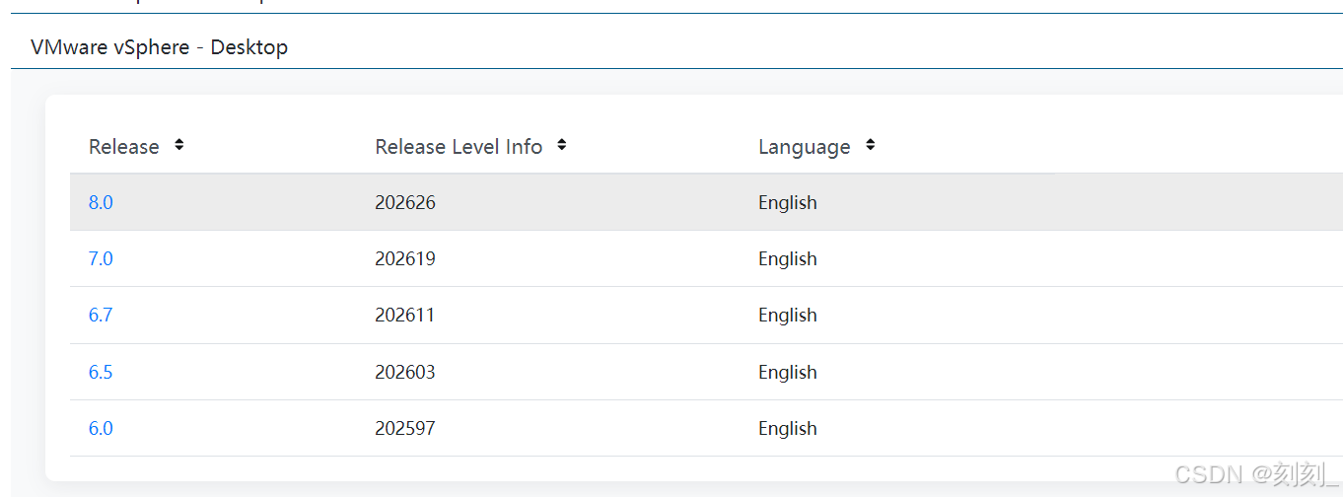Select the 202626 release level cell
This screenshot has height=497, width=1343.
[x=405, y=202]
